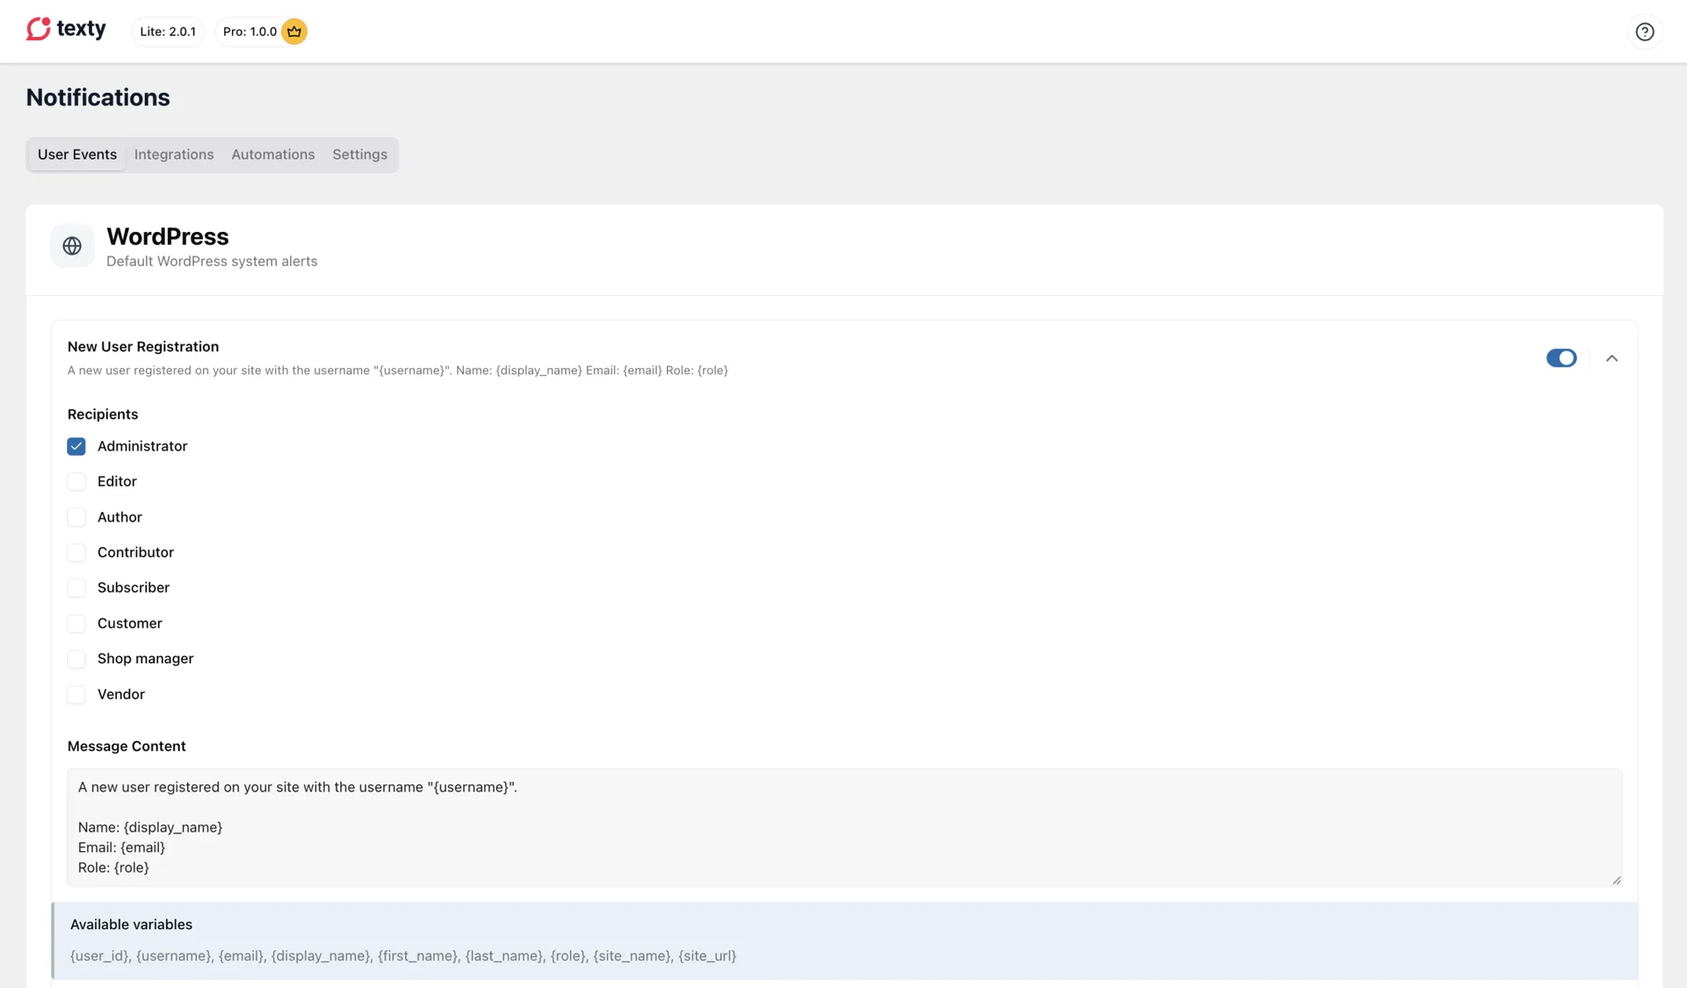Click the WordPress section heading

(168, 236)
